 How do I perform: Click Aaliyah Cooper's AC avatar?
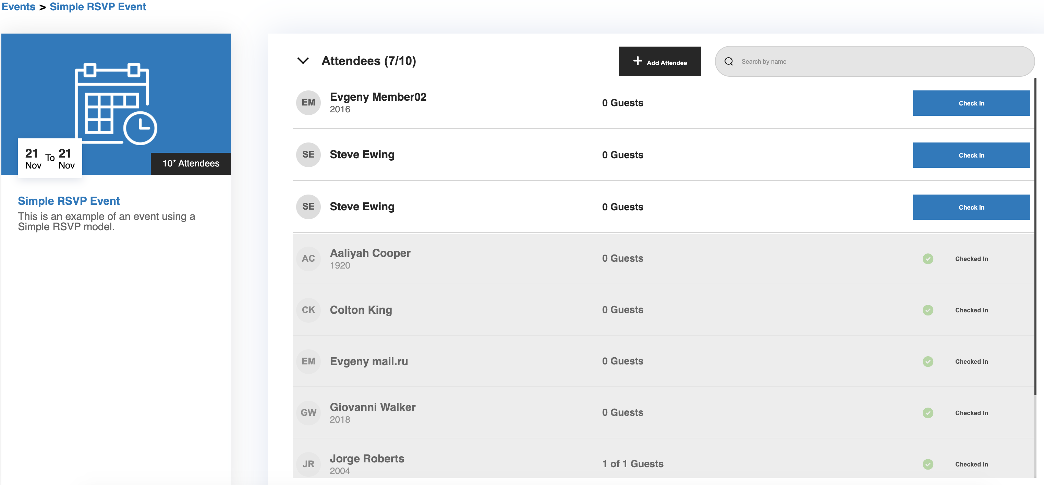308,258
